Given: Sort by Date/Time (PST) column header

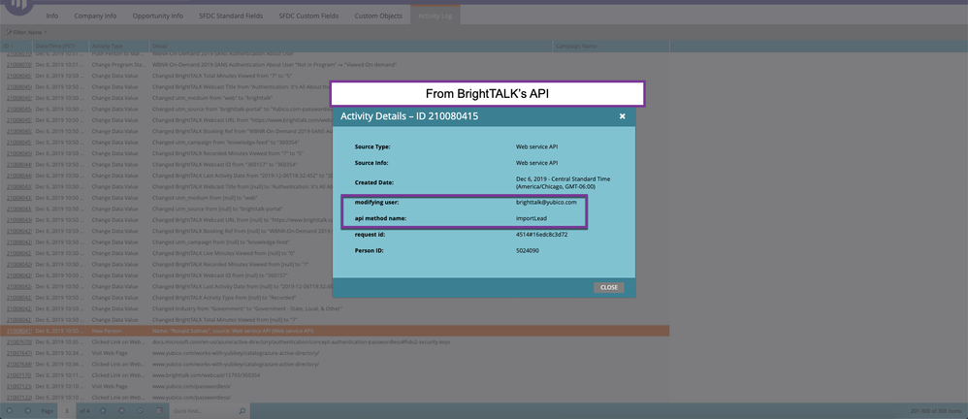Looking at the screenshot, I should 60,47.
